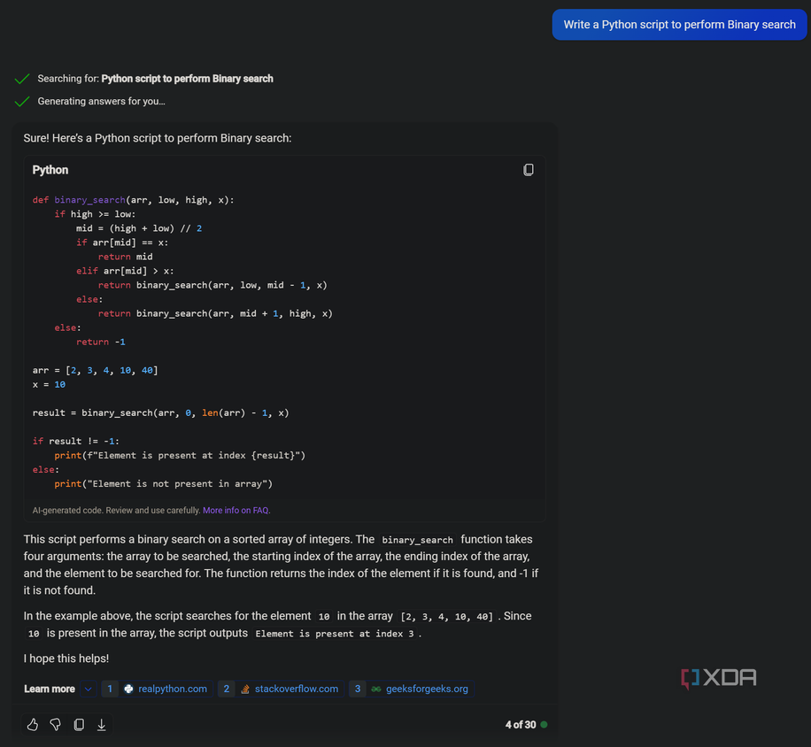
Task: Like the response with thumbs up
Action: coord(33,725)
